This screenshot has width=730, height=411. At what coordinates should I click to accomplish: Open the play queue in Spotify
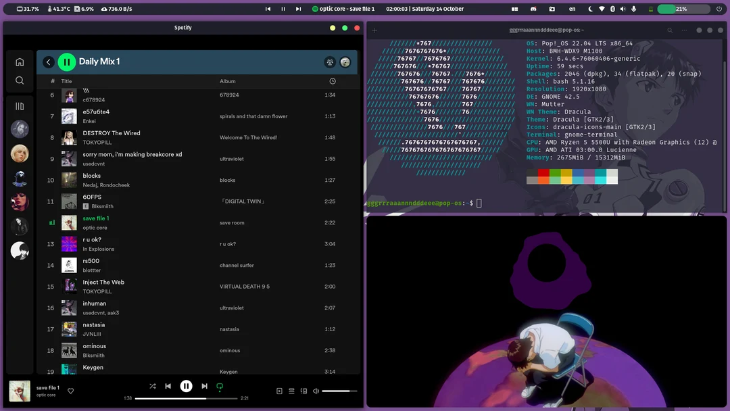(x=291, y=391)
